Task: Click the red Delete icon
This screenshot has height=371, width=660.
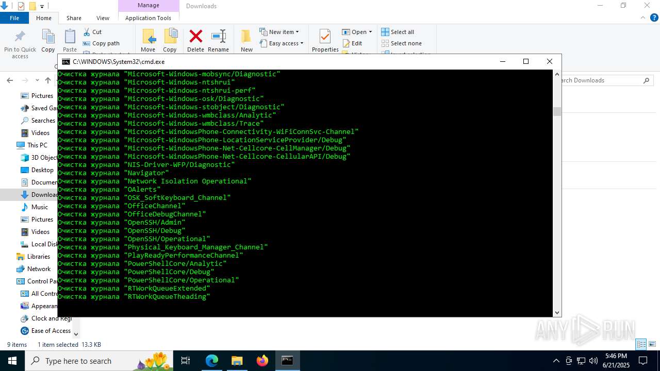Action: [196, 37]
